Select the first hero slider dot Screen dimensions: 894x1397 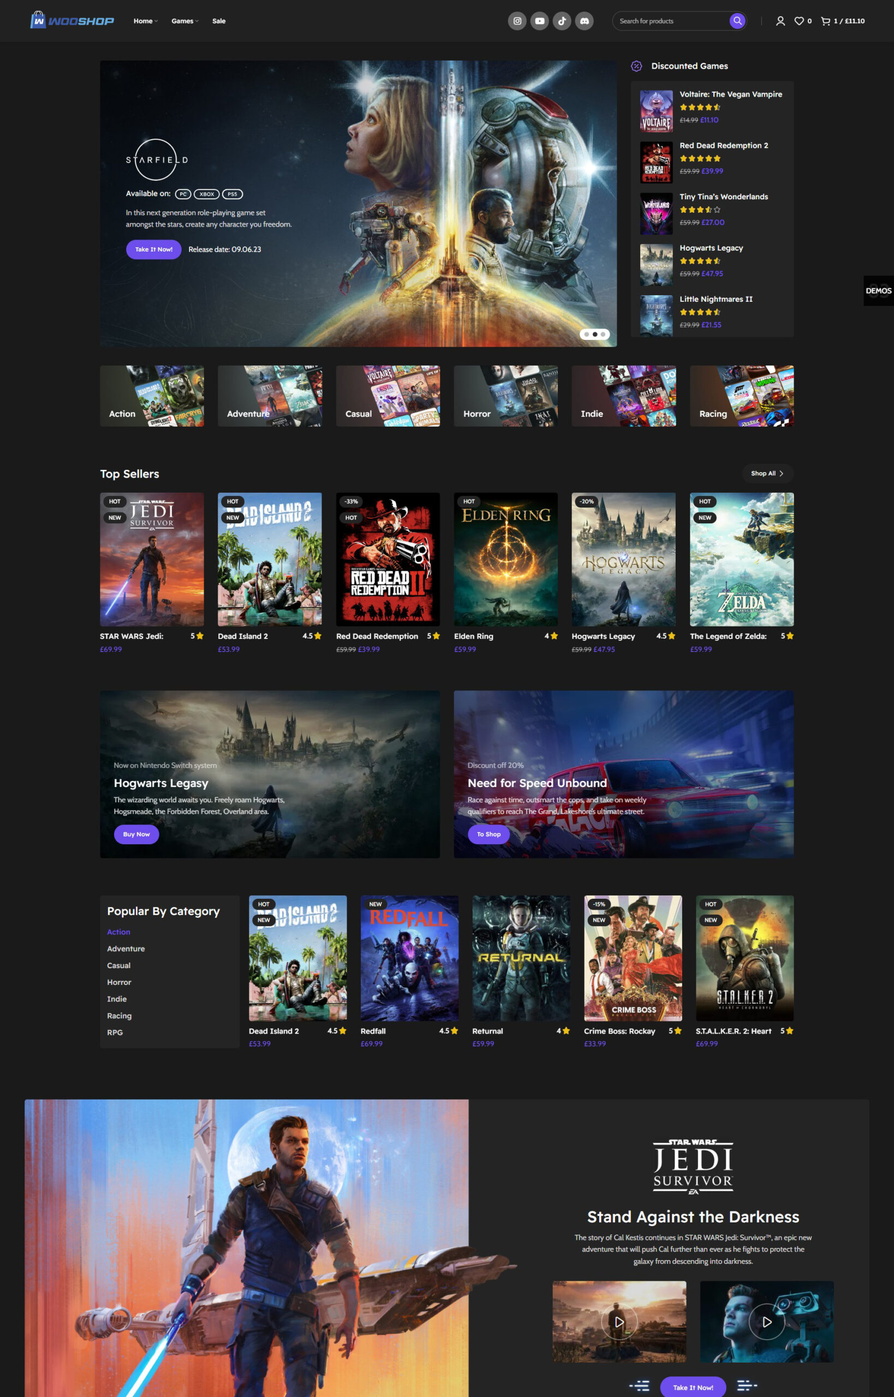click(587, 335)
